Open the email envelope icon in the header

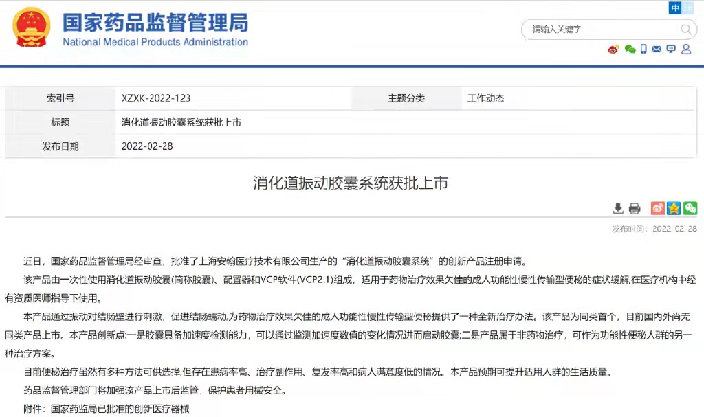click(x=657, y=49)
